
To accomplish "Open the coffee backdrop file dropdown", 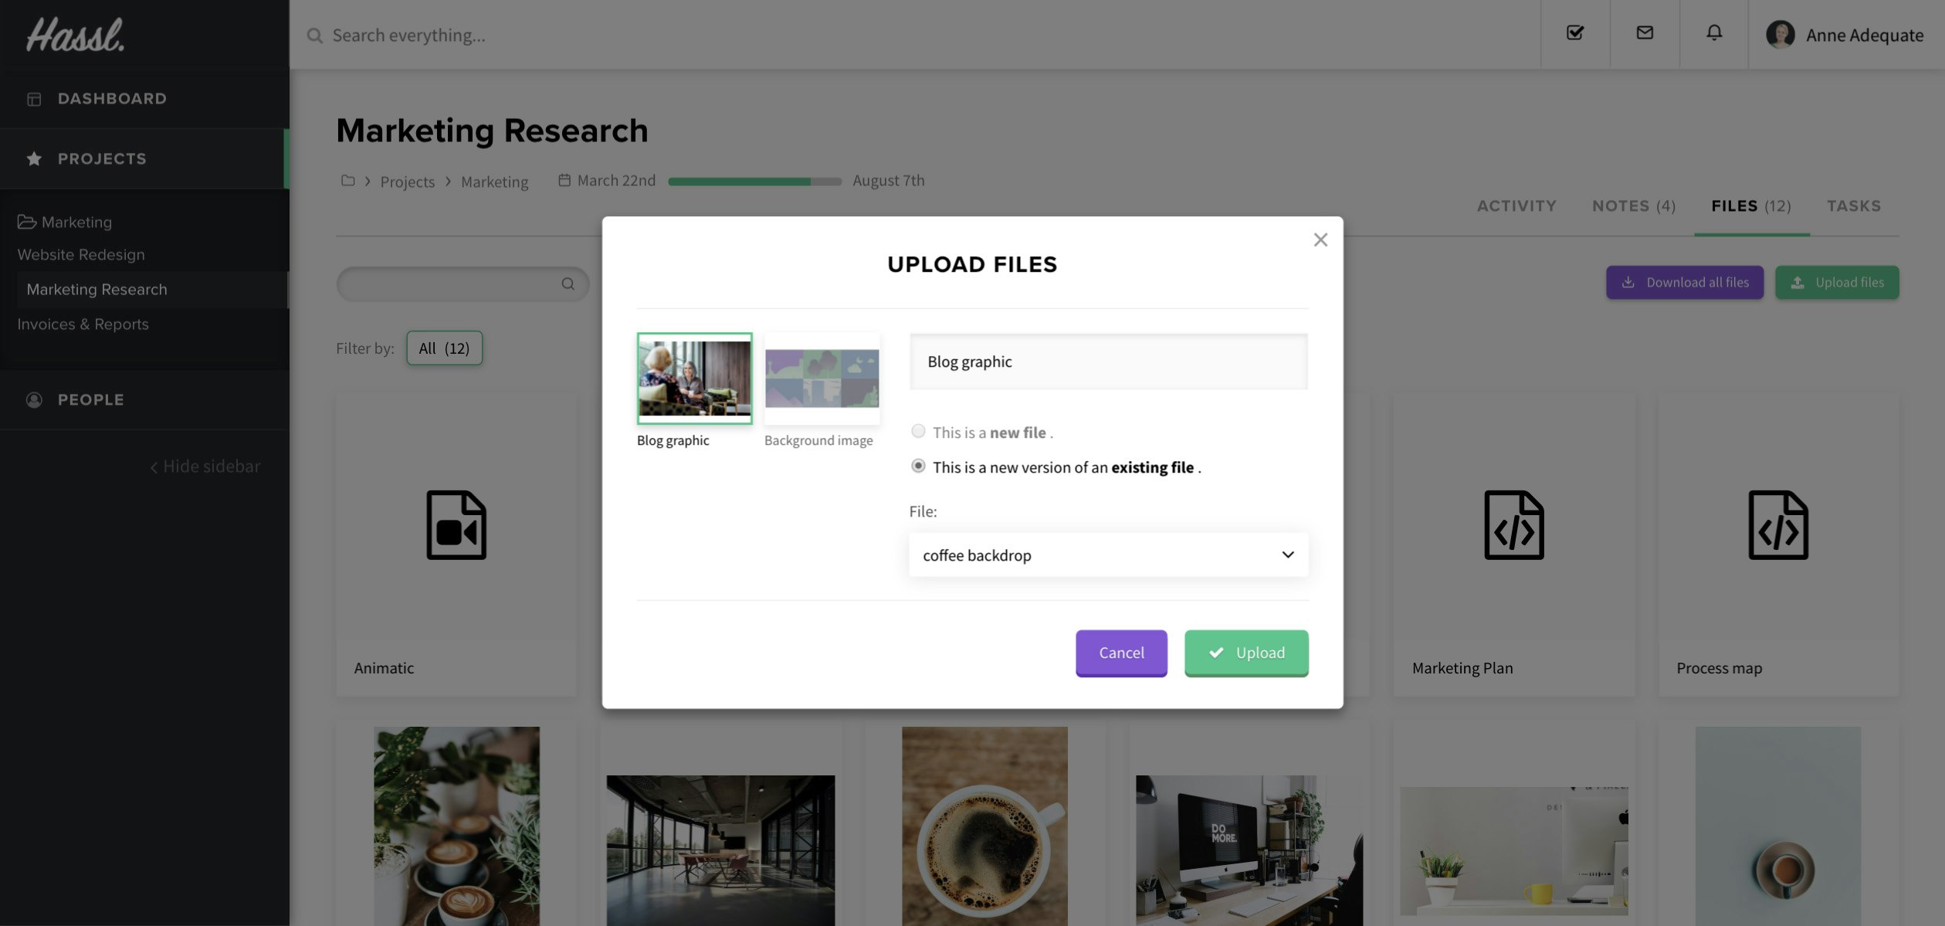I will 1107,555.
